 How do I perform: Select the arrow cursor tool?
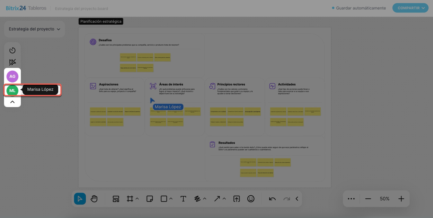[x=80, y=199]
